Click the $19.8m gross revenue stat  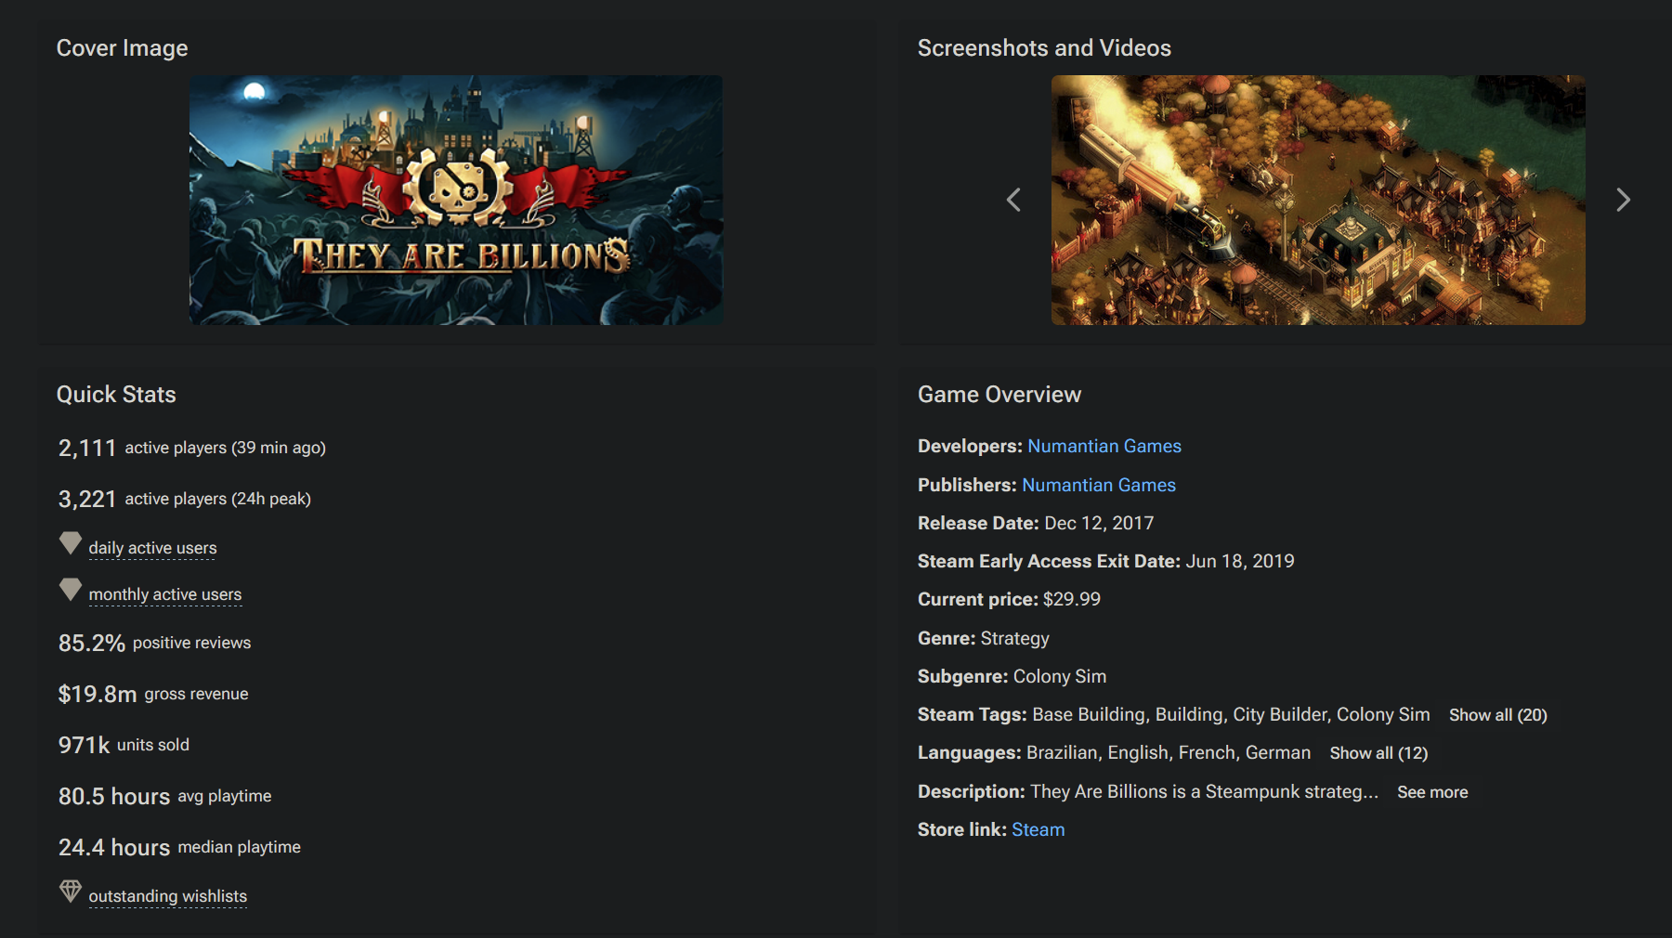click(x=153, y=694)
